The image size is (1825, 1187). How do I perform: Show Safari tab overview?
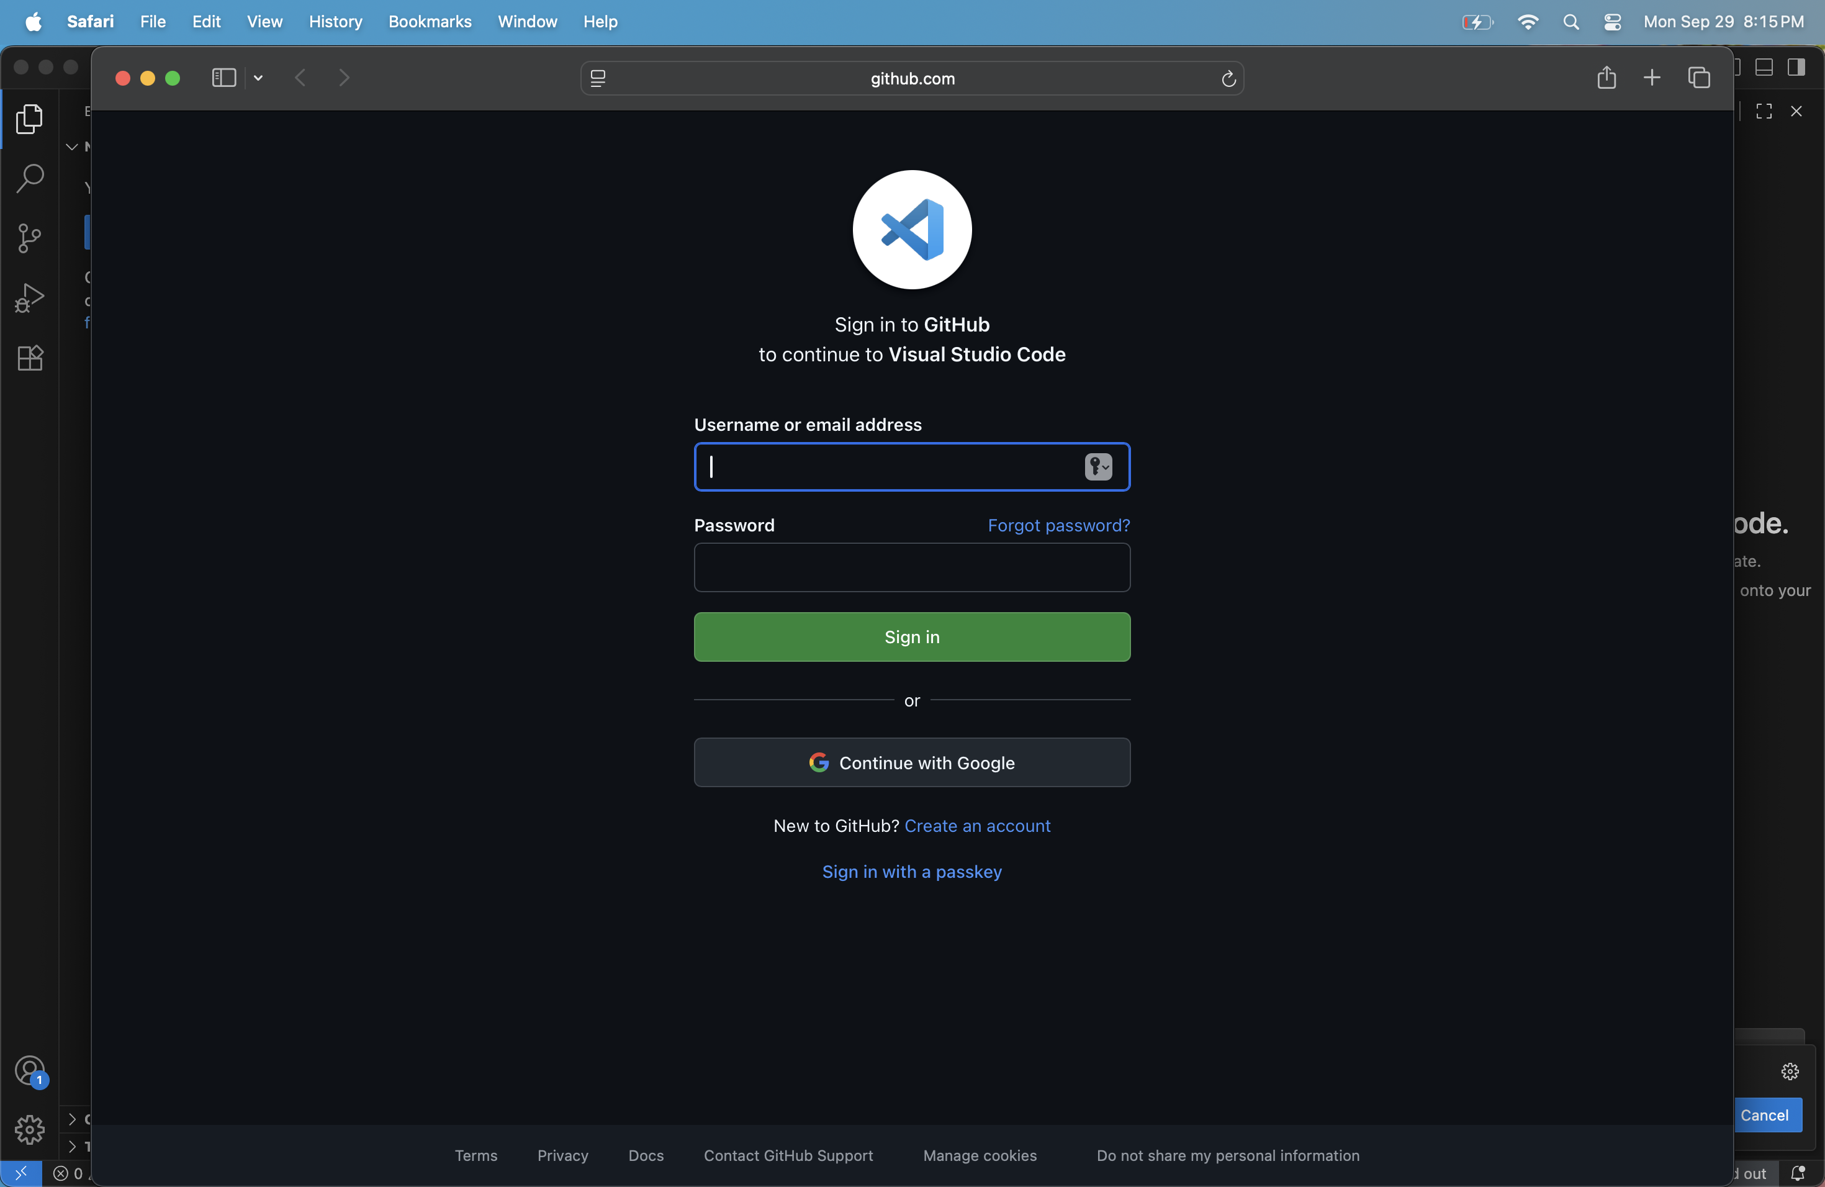tap(1699, 78)
